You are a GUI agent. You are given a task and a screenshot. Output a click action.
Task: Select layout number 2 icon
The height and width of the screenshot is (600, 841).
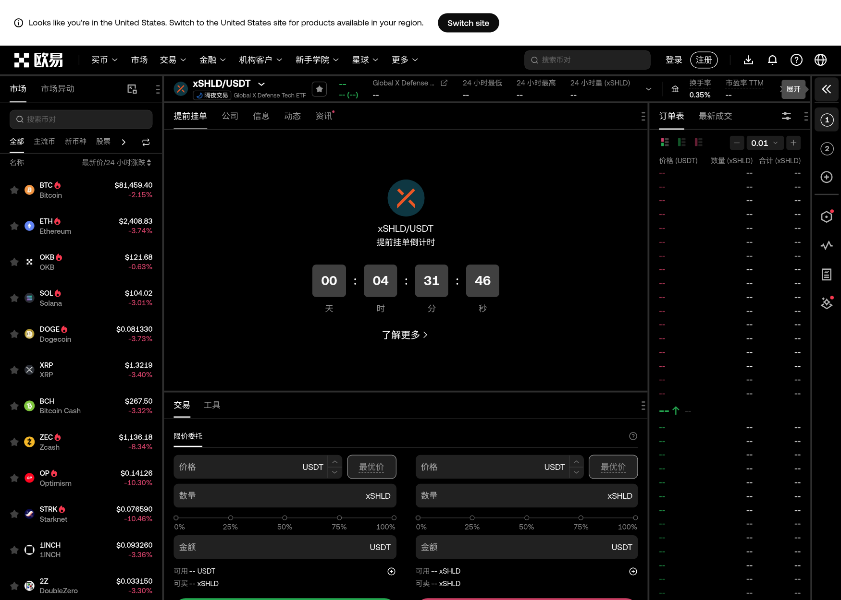[827, 149]
